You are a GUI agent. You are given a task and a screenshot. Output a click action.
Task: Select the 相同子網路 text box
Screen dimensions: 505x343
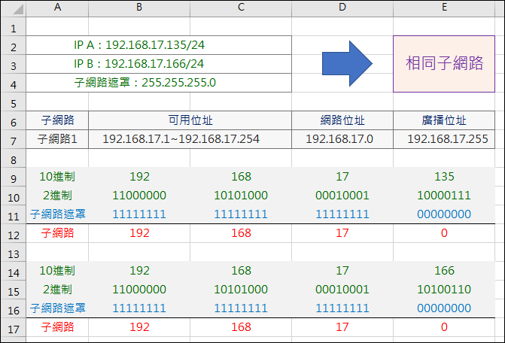coord(444,64)
